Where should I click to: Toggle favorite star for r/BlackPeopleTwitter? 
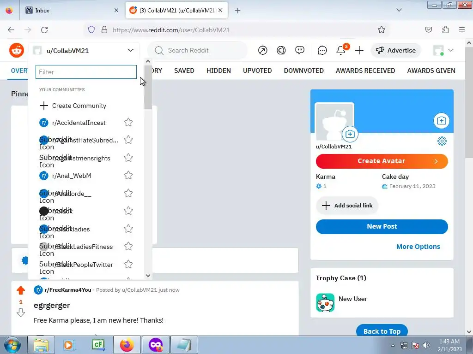pyautogui.click(x=128, y=264)
